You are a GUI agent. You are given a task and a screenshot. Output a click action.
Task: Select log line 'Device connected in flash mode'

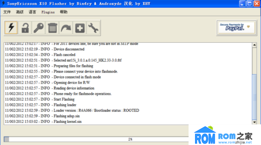click(53, 77)
